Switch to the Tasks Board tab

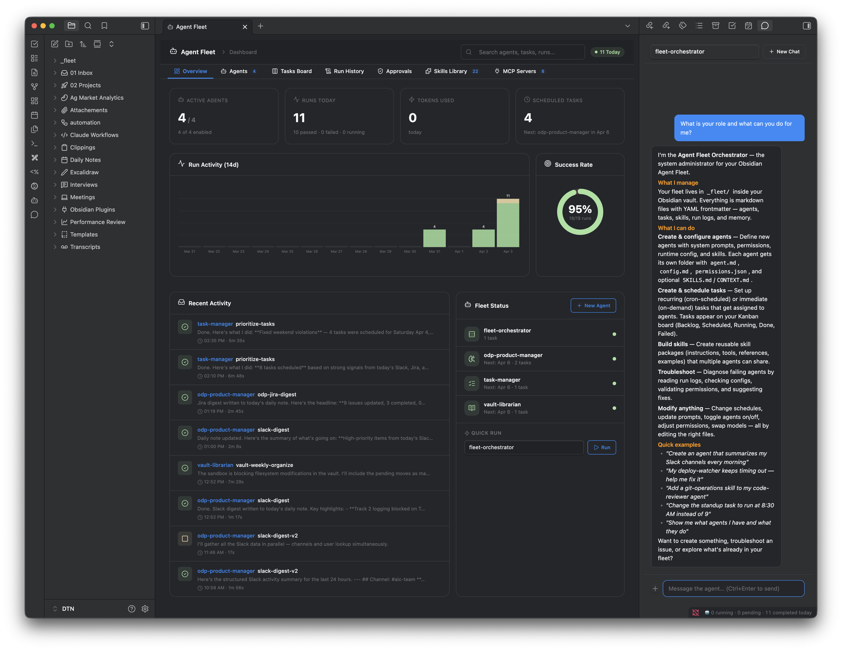click(292, 71)
